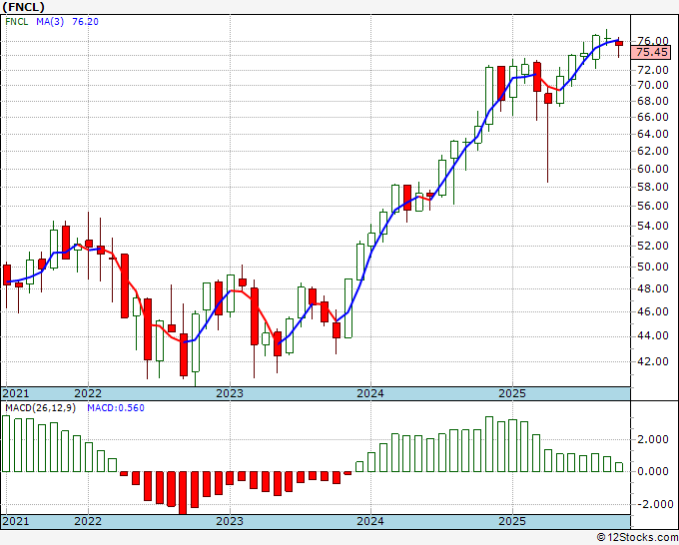Click the 56.00 price axis label
The image size is (679, 545).
[x=653, y=206]
